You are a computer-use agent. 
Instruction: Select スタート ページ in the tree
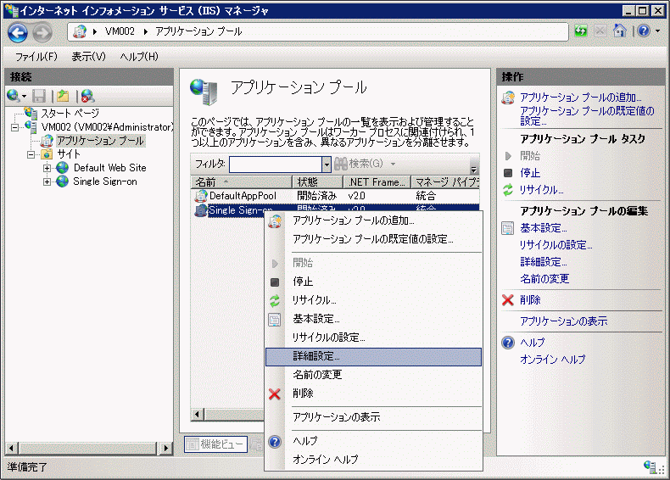[70, 114]
